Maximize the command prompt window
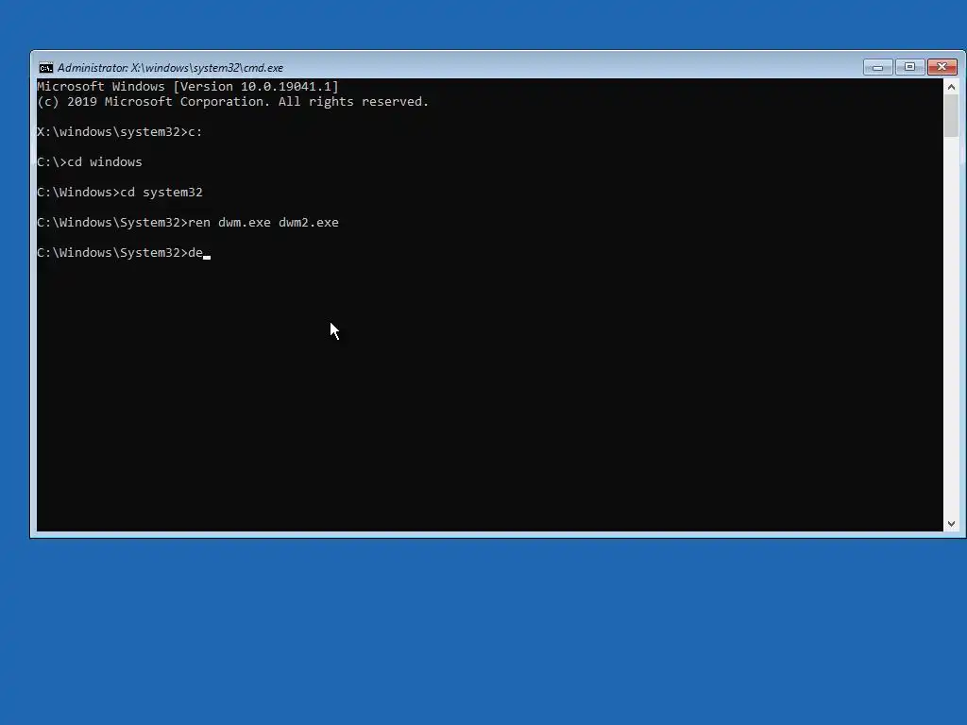 pos(909,67)
